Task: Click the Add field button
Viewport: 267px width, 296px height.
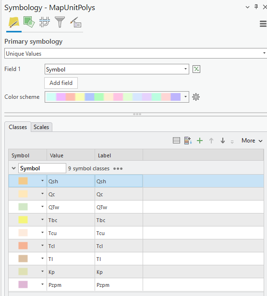Action: (61, 83)
